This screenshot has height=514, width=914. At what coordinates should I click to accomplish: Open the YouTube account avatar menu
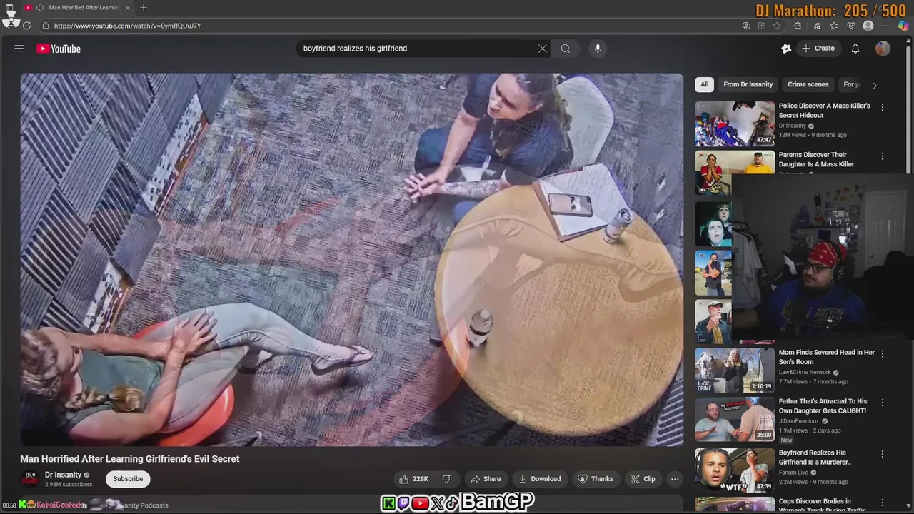[883, 49]
